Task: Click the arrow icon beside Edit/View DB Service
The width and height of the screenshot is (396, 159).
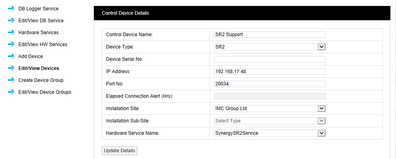Action: tap(11, 21)
